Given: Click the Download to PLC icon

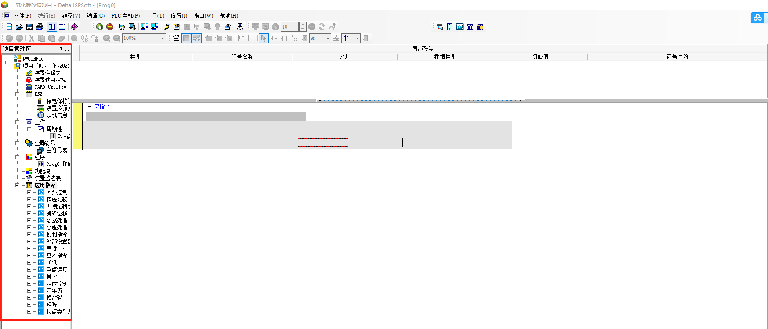Looking at the screenshot, I should point(132,27).
